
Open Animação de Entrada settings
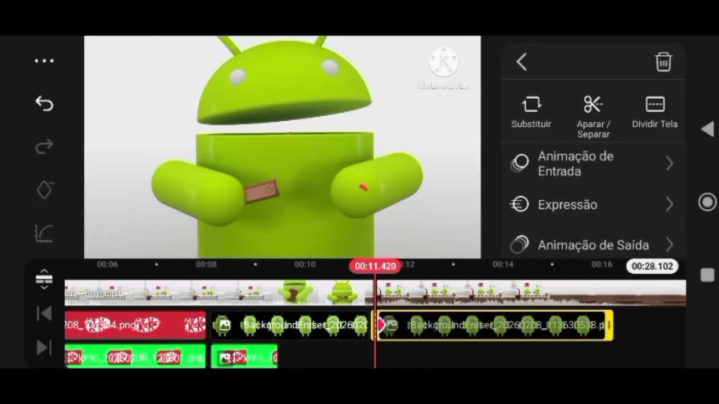593,164
